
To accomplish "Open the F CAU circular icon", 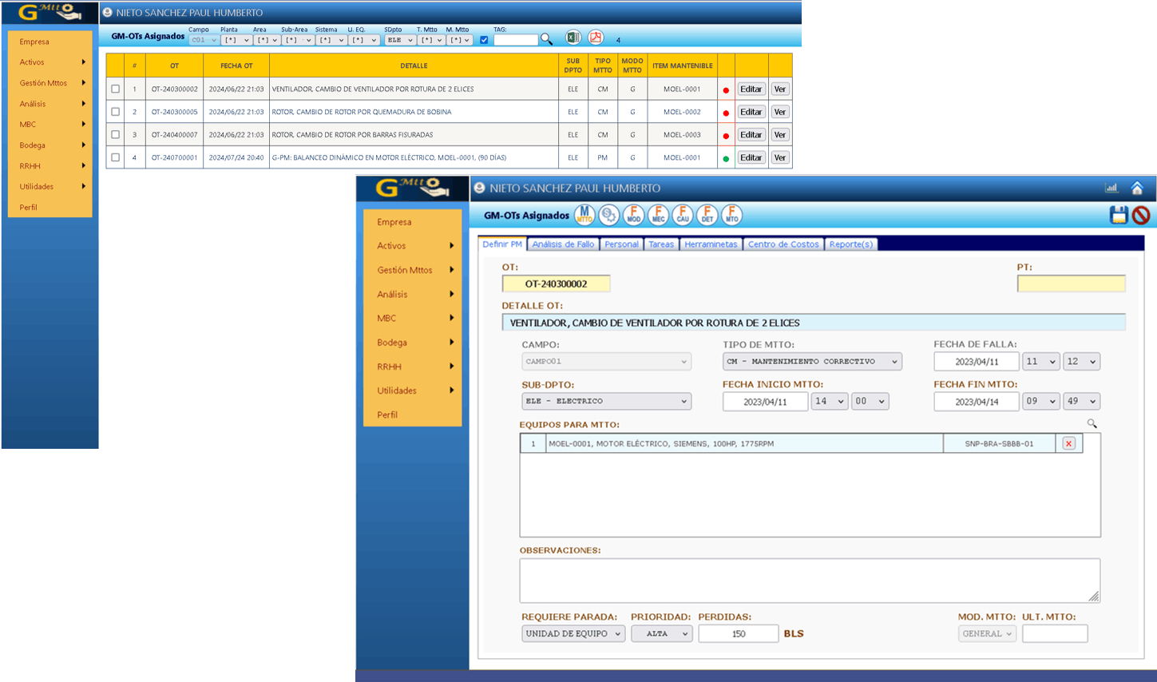I will pos(683,215).
